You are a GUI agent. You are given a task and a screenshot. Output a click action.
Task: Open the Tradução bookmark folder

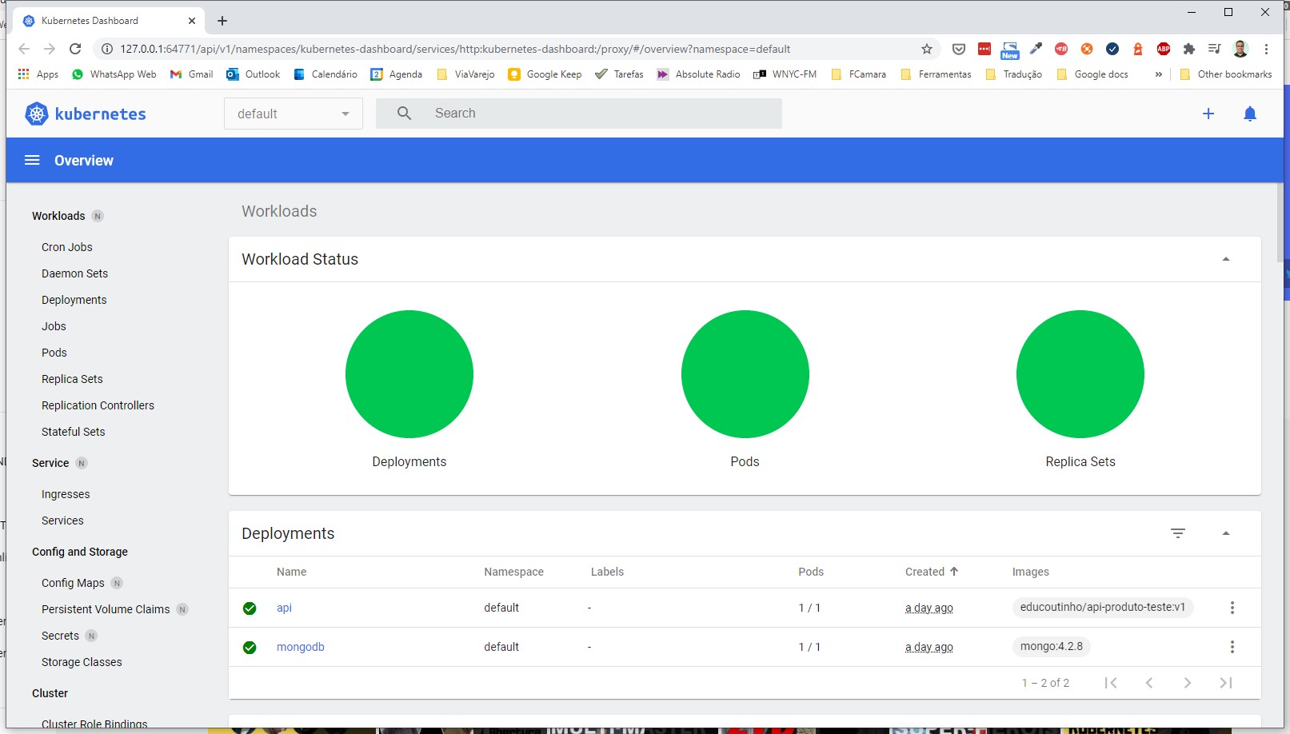click(1014, 74)
